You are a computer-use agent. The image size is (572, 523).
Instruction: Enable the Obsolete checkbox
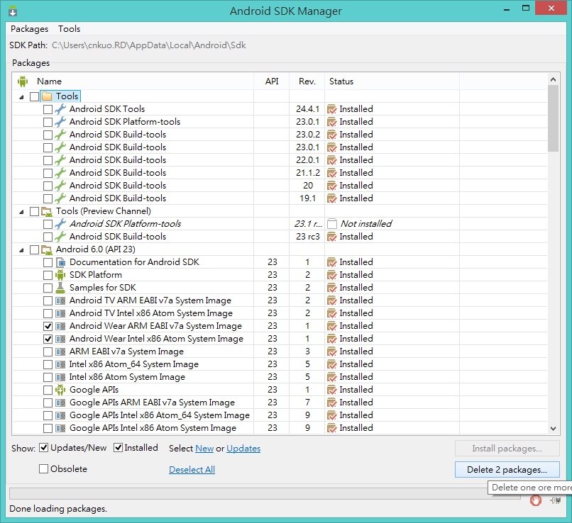point(43,468)
